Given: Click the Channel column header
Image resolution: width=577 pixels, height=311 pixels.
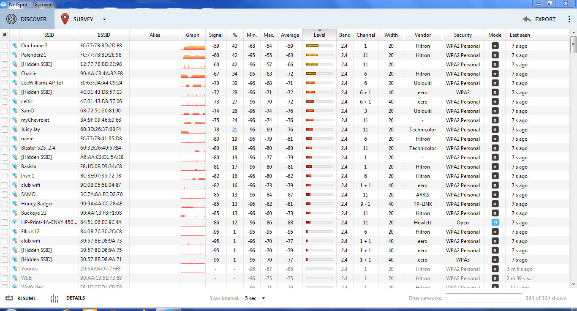Looking at the screenshot, I should (365, 35).
